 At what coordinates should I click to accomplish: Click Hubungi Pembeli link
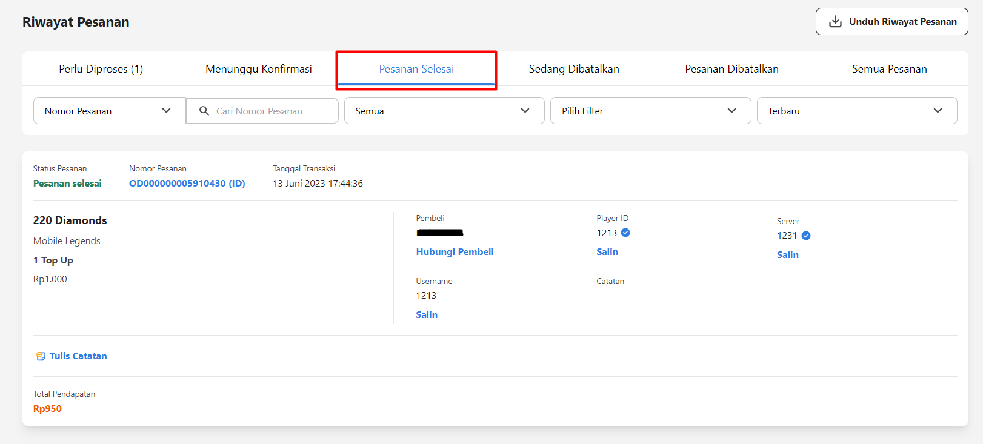[x=455, y=252]
